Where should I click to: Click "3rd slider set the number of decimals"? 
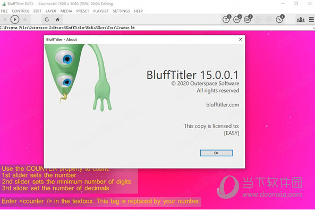(x=55, y=188)
